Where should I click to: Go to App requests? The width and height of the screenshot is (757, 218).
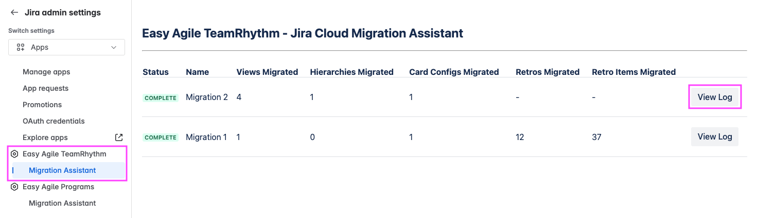[x=45, y=88]
